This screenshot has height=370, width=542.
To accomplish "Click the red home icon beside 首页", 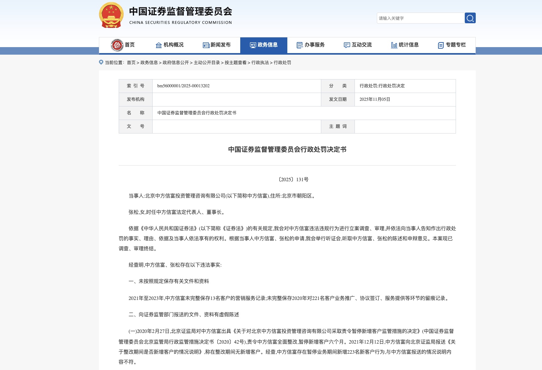I will 117,45.
